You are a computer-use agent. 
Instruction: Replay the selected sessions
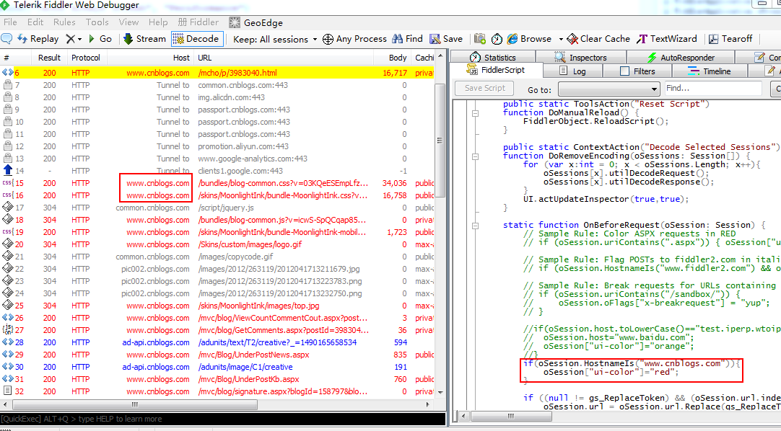(38, 39)
